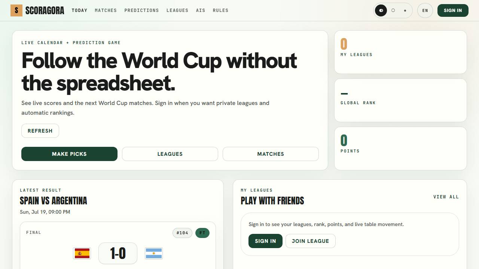Click the Make Picks button
The image size is (479, 269).
click(69, 154)
